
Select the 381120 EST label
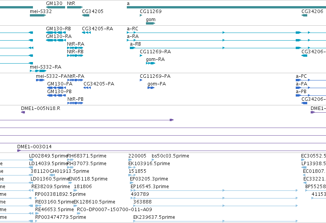(x=40, y=171)
